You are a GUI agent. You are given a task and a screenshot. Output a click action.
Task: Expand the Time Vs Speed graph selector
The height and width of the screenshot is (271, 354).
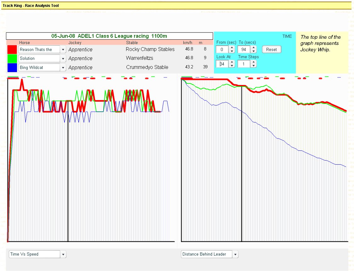pos(63,254)
